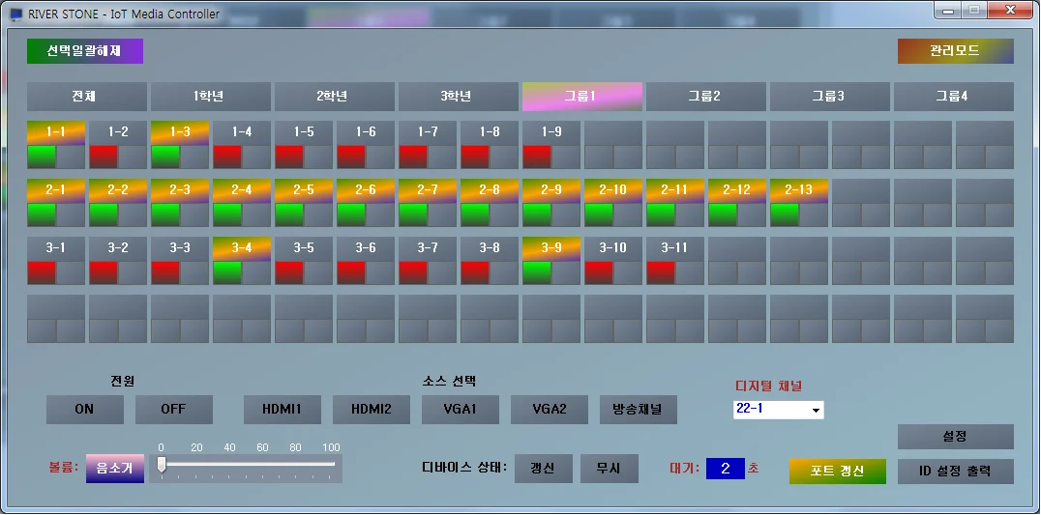The width and height of the screenshot is (1041, 515).
Task: Switch to the 2학년 group tab
Action: [335, 97]
